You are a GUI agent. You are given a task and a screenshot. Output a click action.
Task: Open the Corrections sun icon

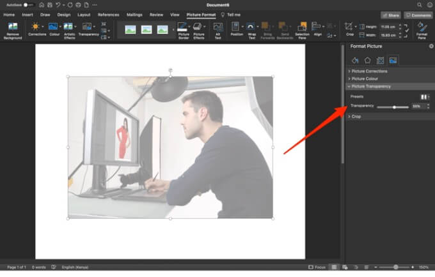[x=35, y=27]
